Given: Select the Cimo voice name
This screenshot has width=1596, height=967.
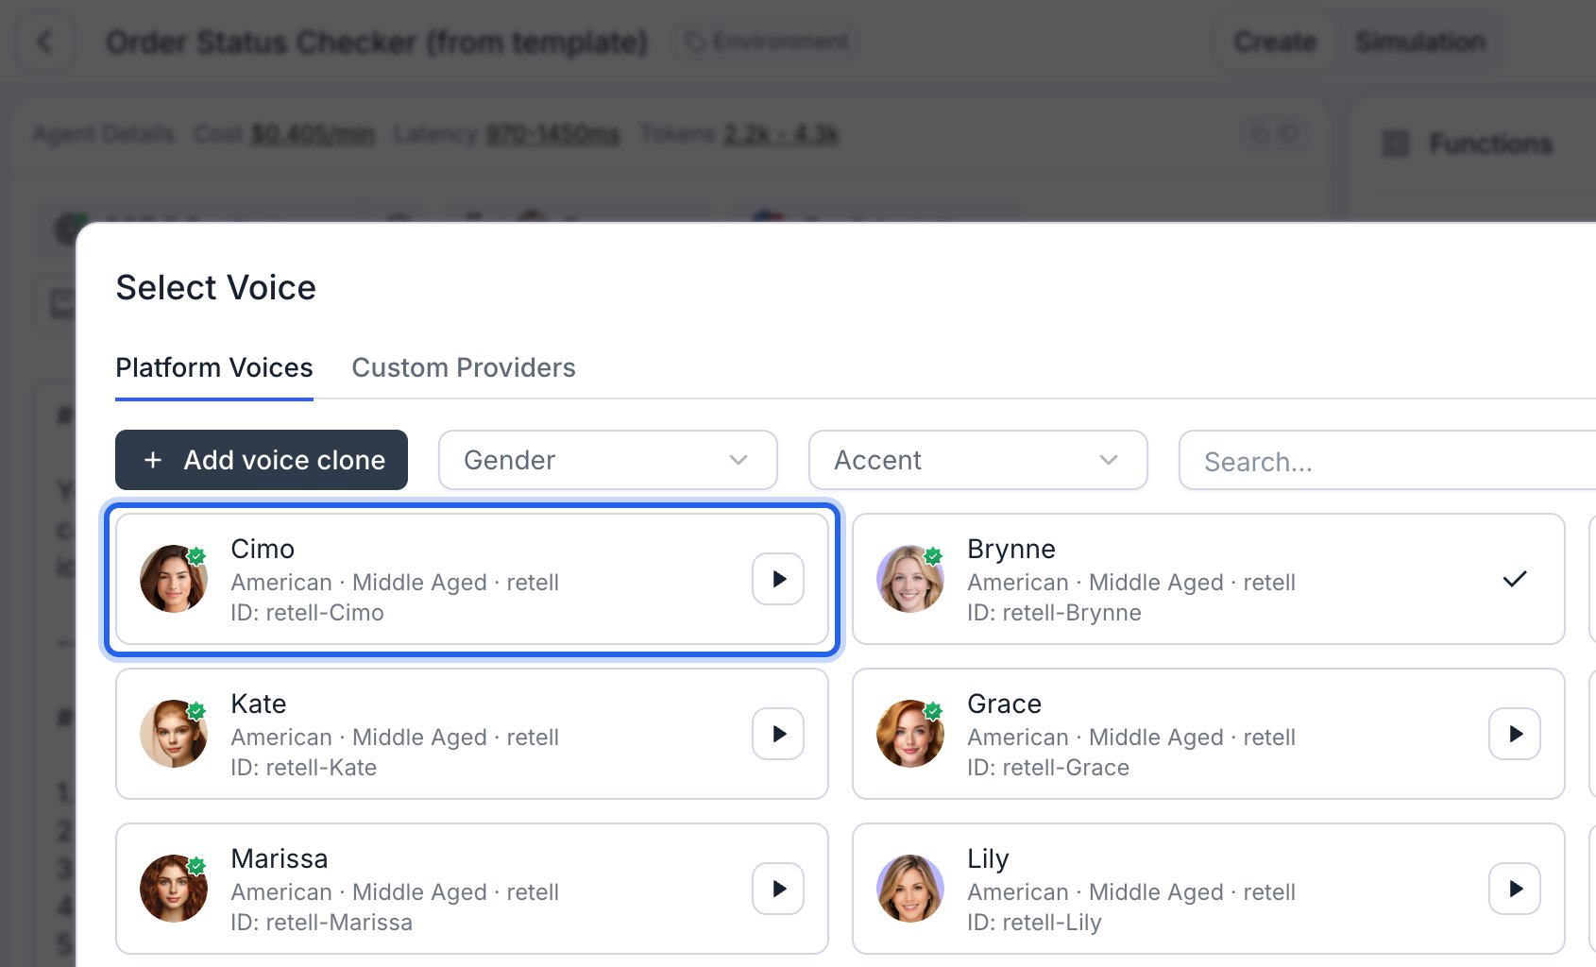Looking at the screenshot, I should [x=263, y=549].
